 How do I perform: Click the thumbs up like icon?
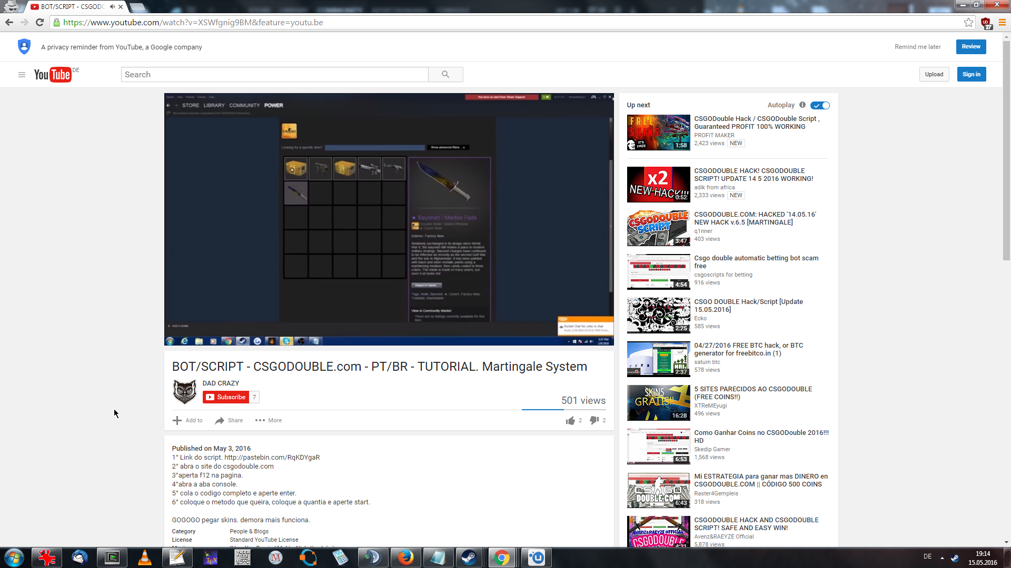[x=570, y=421]
